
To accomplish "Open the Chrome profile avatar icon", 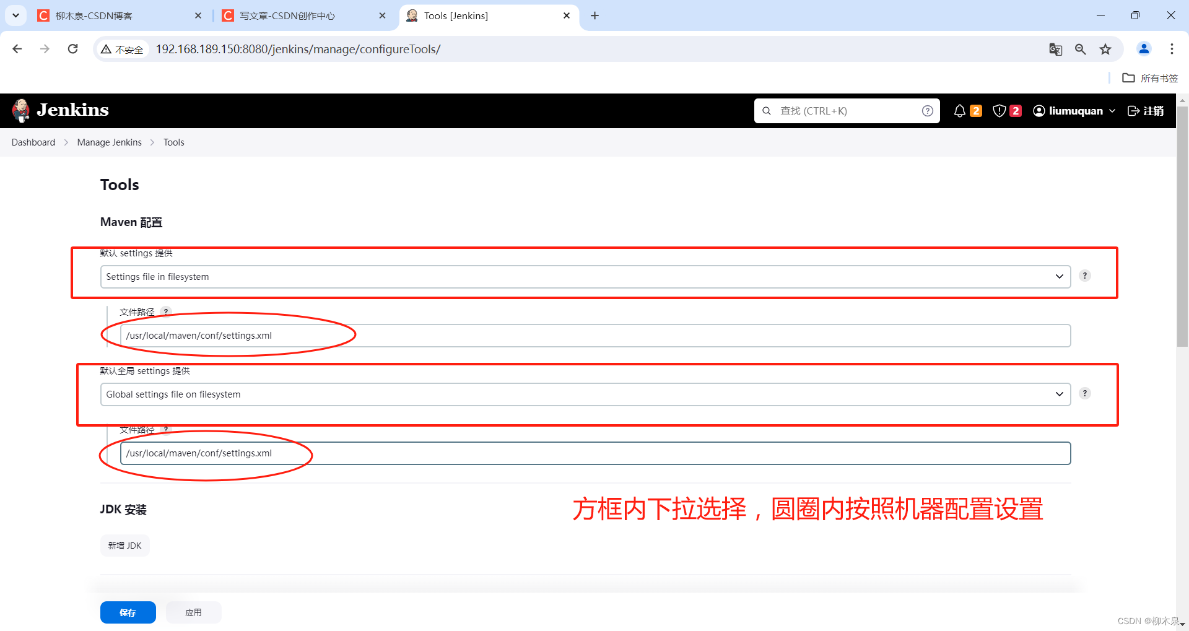I will pyautogui.click(x=1144, y=48).
